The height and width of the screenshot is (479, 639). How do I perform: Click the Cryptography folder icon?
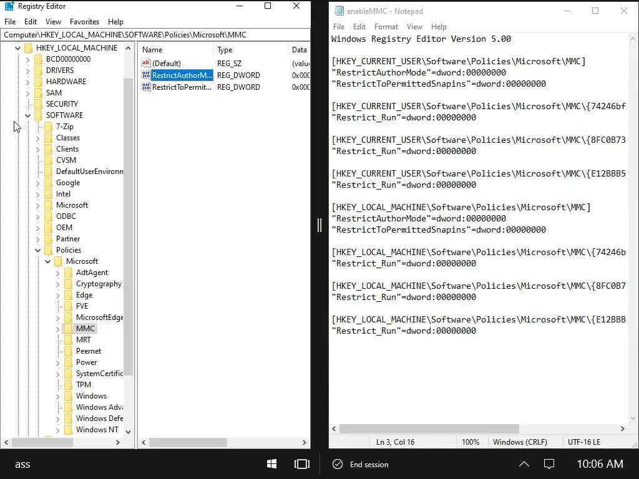tap(69, 284)
